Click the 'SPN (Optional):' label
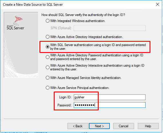This screenshot has height=133, width=163. point(61,28)
